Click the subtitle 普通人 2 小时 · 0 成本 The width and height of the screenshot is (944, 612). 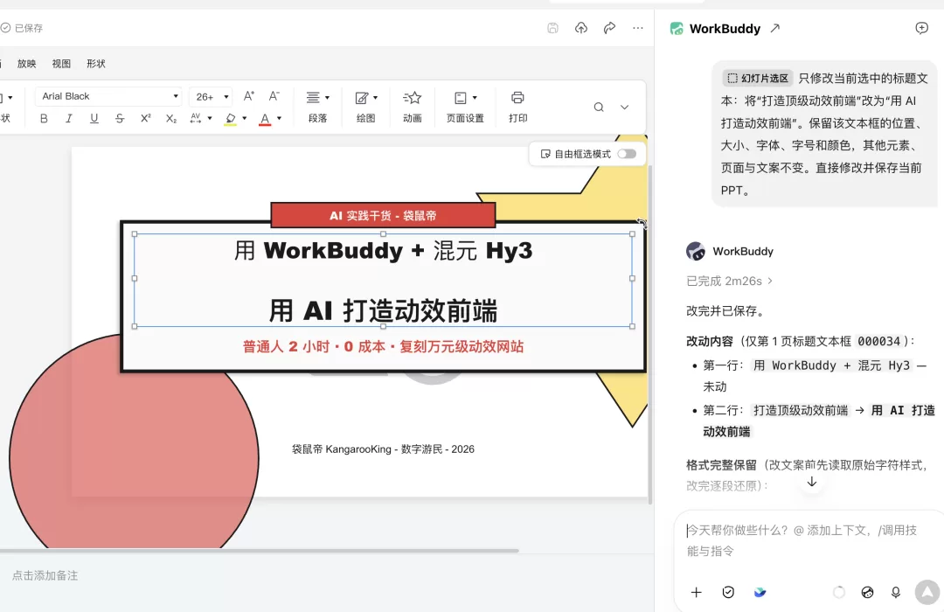383,346
